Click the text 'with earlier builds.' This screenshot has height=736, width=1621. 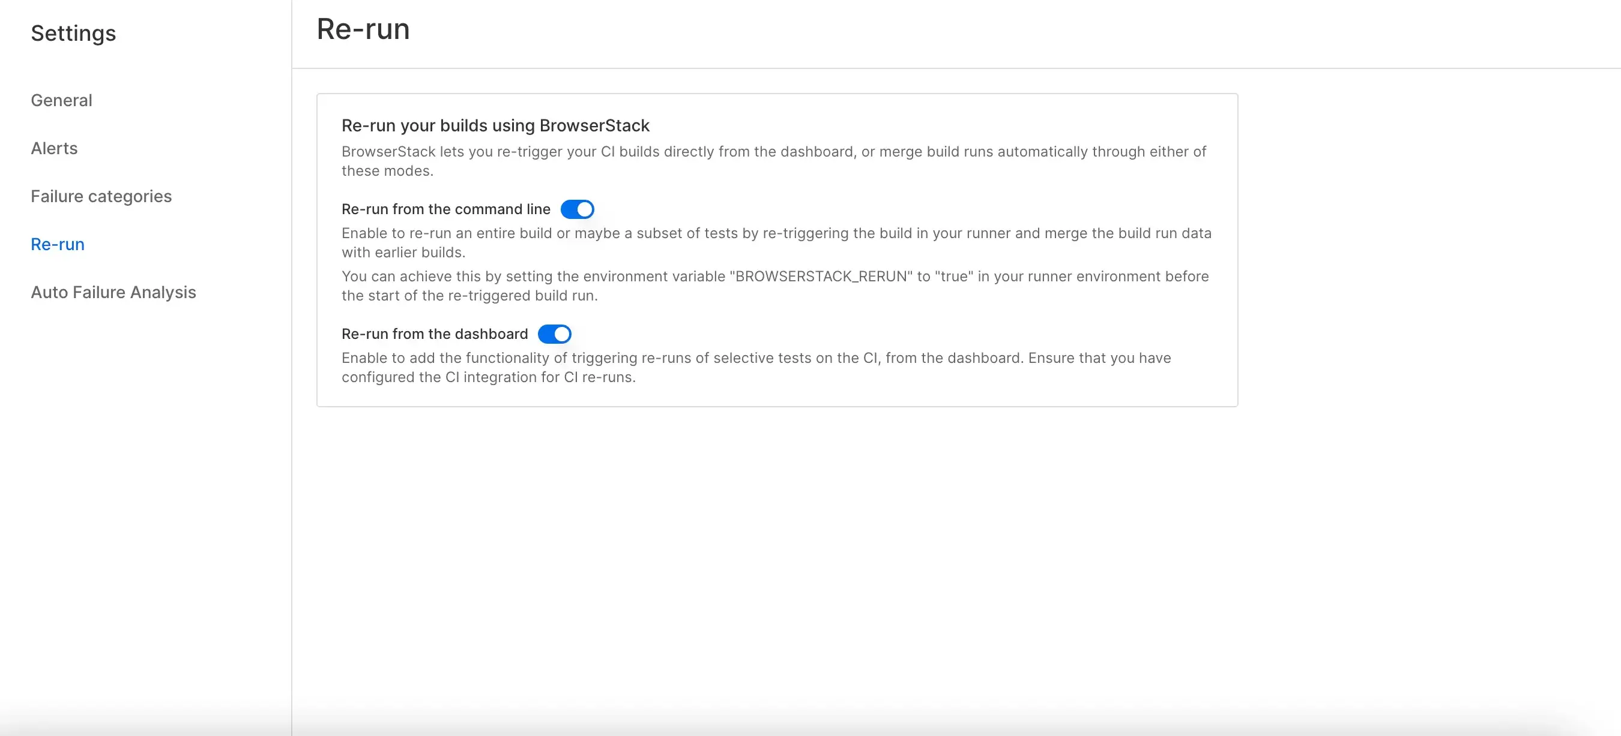click(x=403, y=253)
